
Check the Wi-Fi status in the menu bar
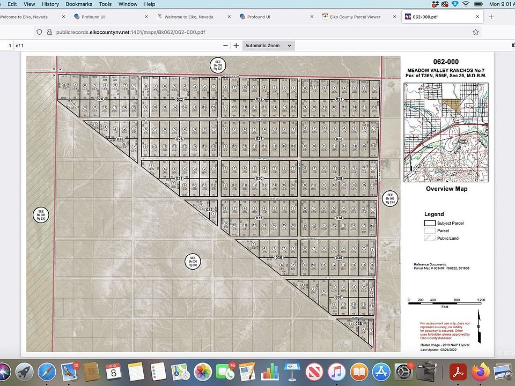point(466,4)
